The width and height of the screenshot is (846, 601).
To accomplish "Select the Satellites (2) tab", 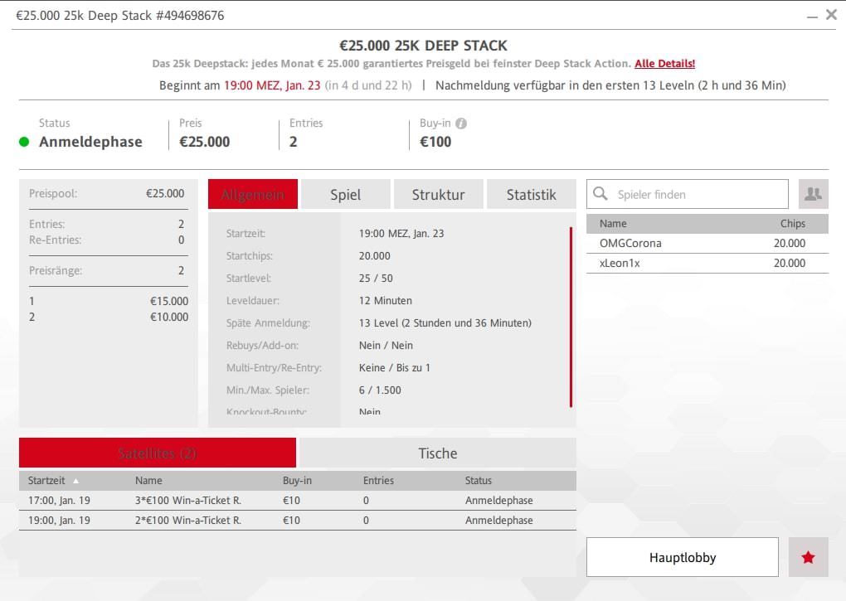I will point(158,453).
